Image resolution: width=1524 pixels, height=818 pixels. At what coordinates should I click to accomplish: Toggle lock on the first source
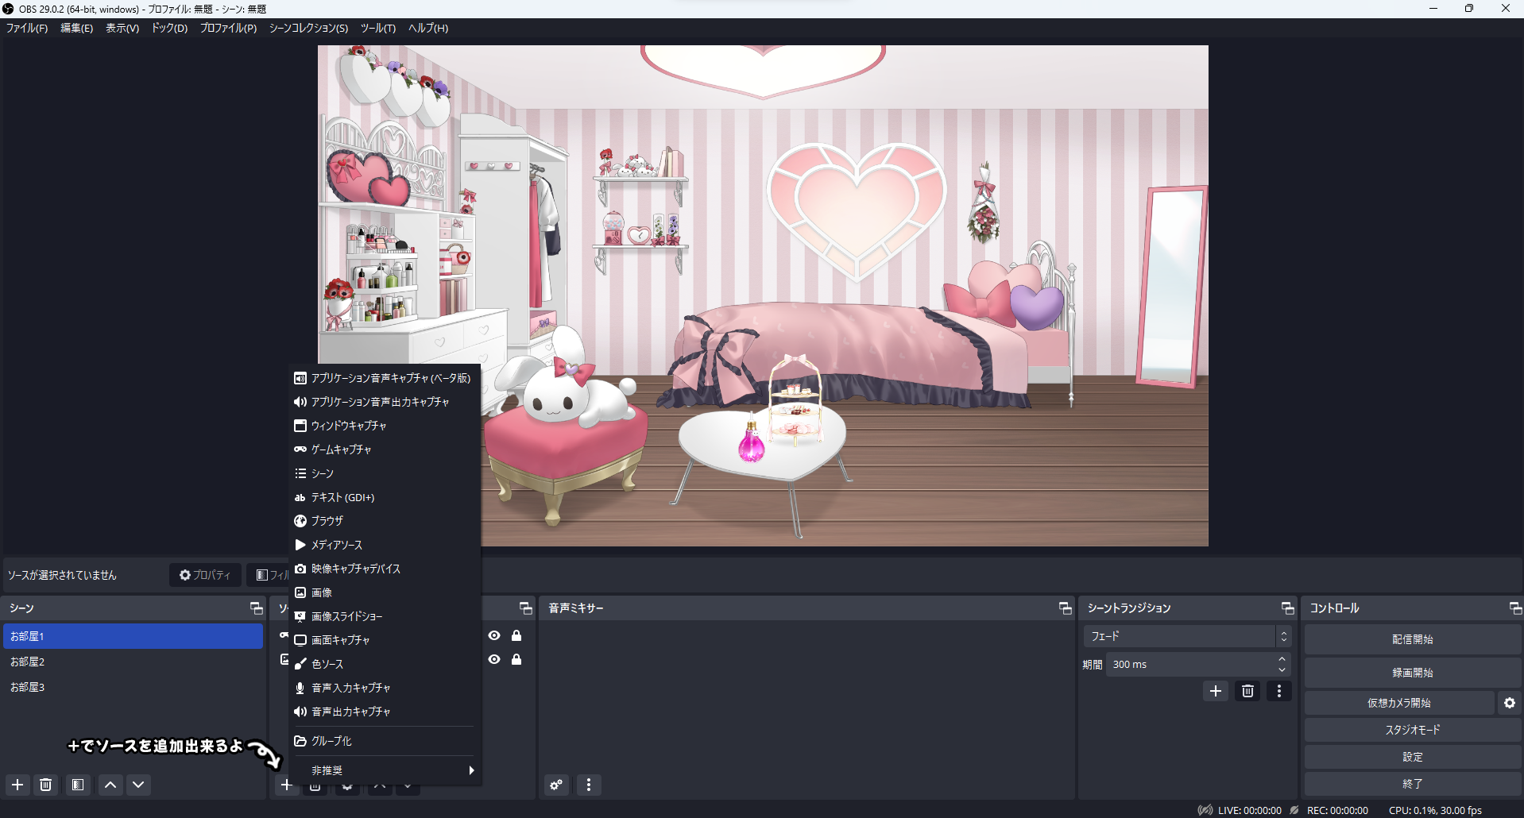coord(516,635)
